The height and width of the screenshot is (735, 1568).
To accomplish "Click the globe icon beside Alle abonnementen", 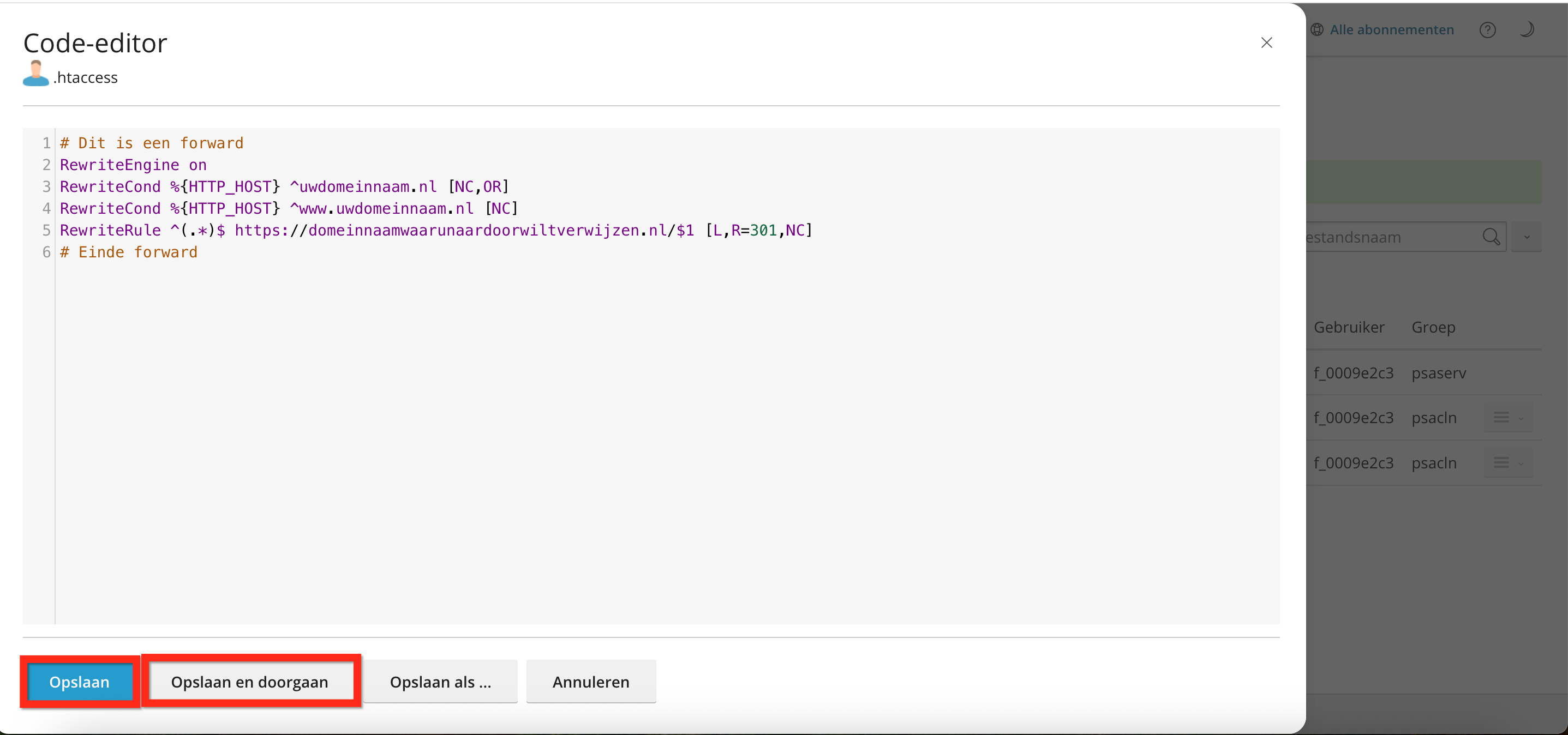I will click(x=1317, y=30).
